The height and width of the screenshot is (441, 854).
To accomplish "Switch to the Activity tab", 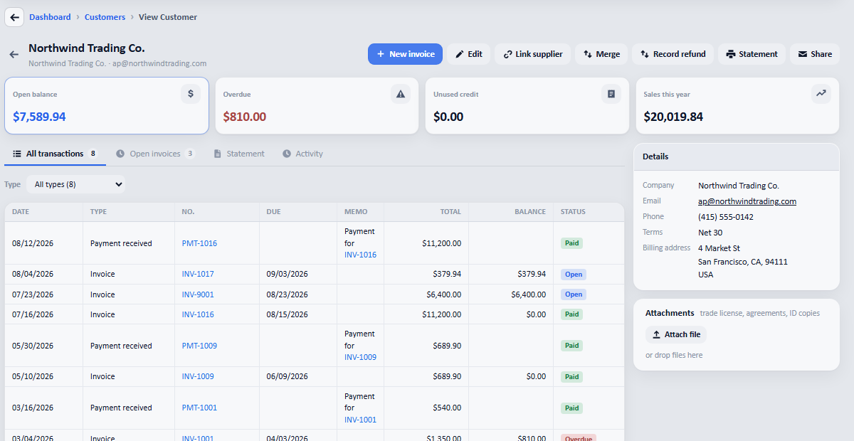I will (302, 154).
